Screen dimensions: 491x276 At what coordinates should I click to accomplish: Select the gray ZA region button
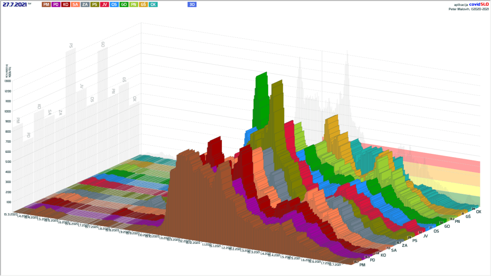coord(85,4)
